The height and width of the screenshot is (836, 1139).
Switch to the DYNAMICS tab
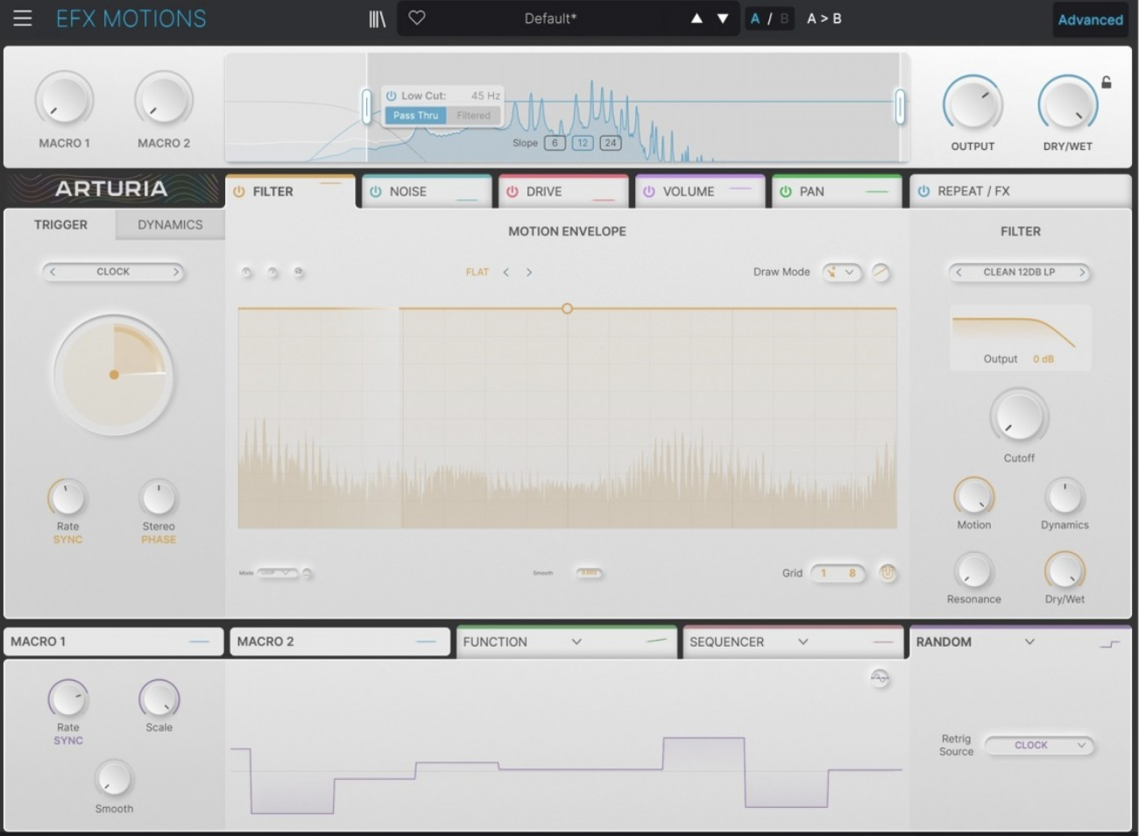(x=170, y=224)
